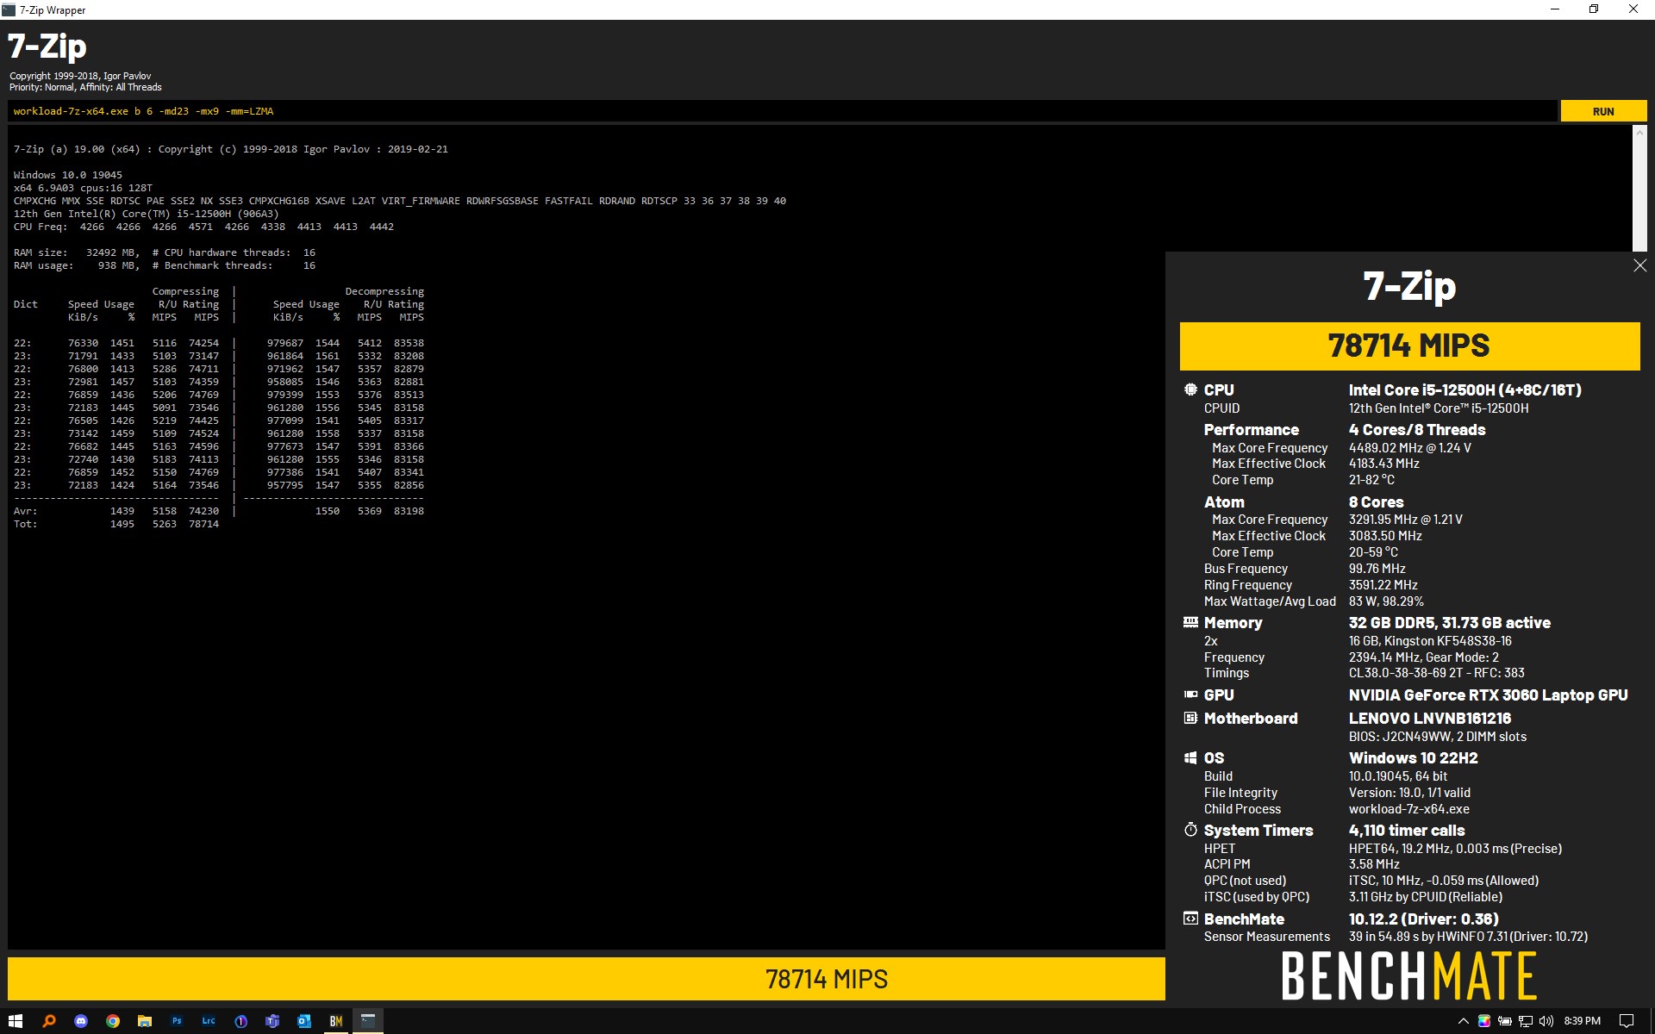Click the large 7-Zip heading top-left

47,46
